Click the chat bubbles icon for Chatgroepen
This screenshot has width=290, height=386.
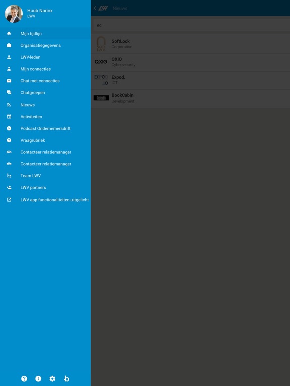tap(9, 93)
